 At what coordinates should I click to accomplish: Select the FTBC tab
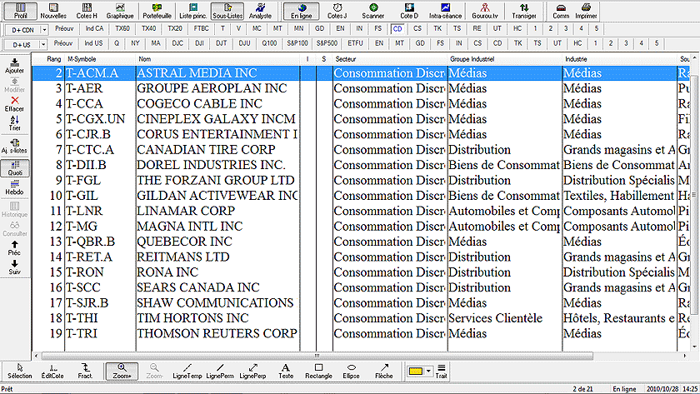tap(202, 28)
